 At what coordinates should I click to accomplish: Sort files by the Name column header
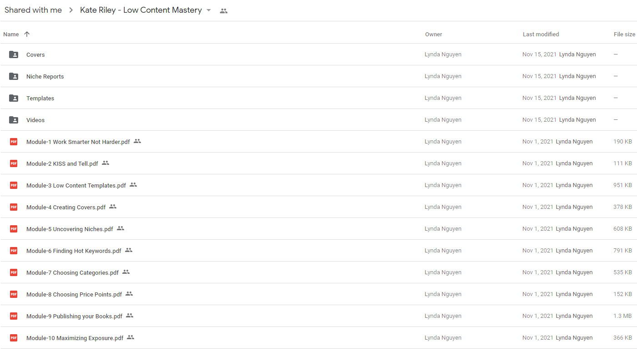[11, 35]
